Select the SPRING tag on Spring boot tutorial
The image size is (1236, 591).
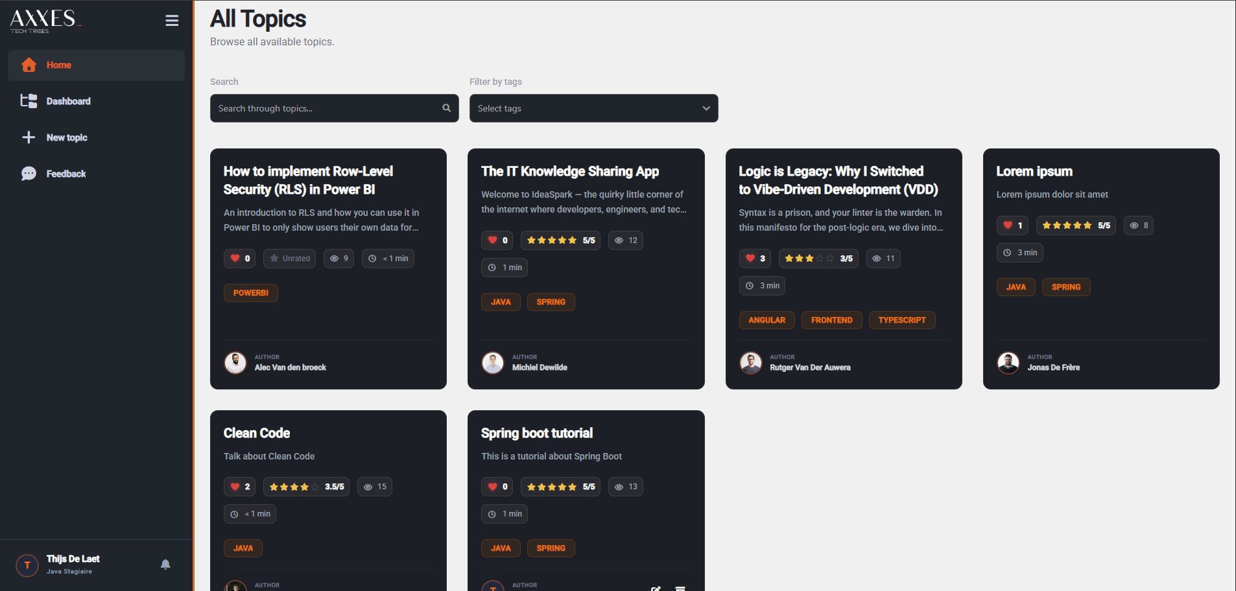551,548
